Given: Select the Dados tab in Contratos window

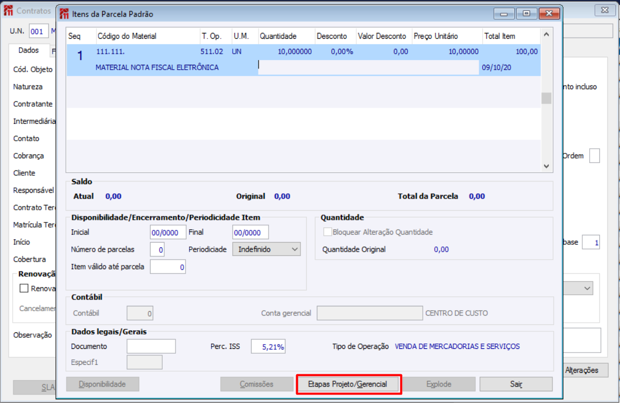Looking at the screenshot, I should [29, 50].
